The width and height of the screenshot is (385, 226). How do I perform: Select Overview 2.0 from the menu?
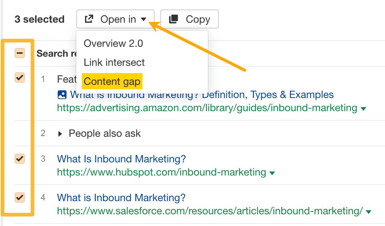pos(113,44)
